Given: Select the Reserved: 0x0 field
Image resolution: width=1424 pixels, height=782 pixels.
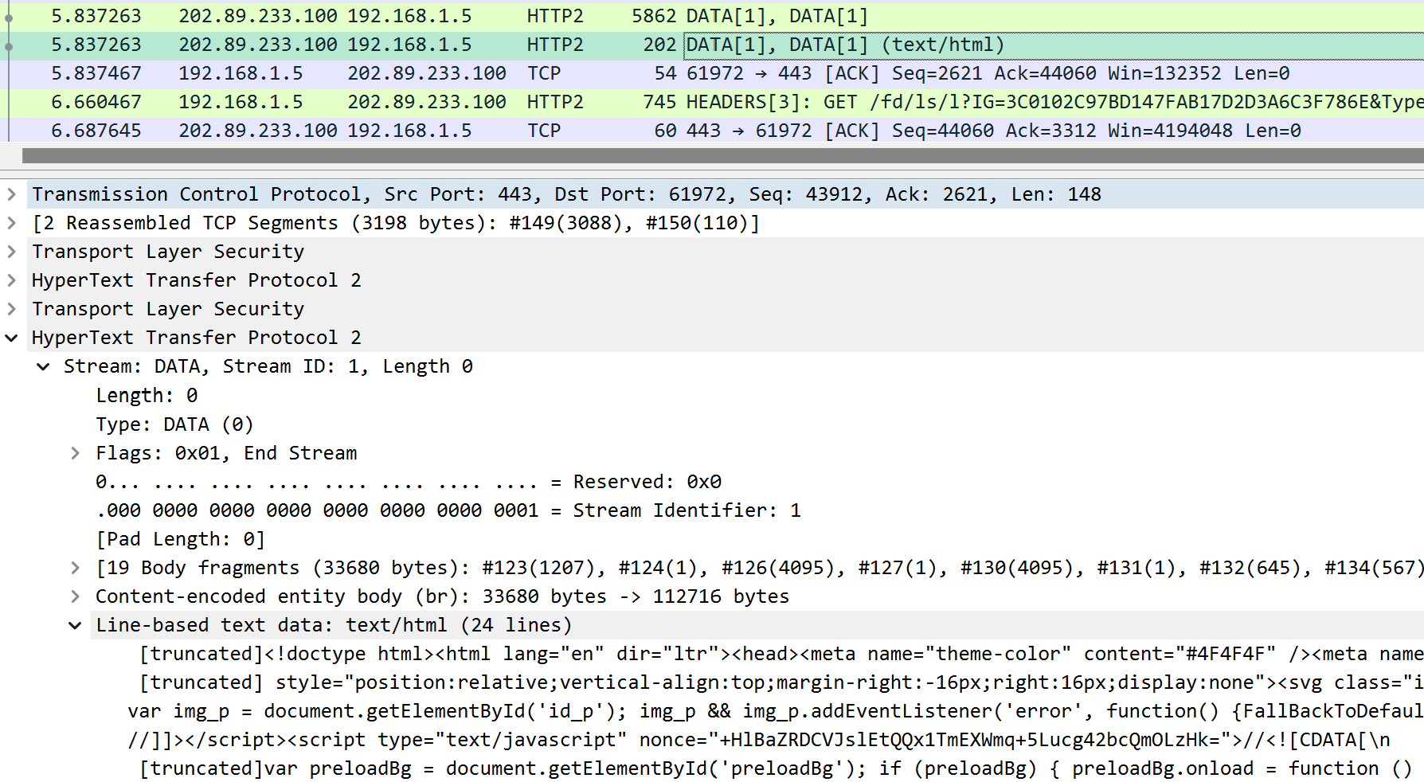Looking at the screenshot, I should pyautogui.click(x=409, y=482).
